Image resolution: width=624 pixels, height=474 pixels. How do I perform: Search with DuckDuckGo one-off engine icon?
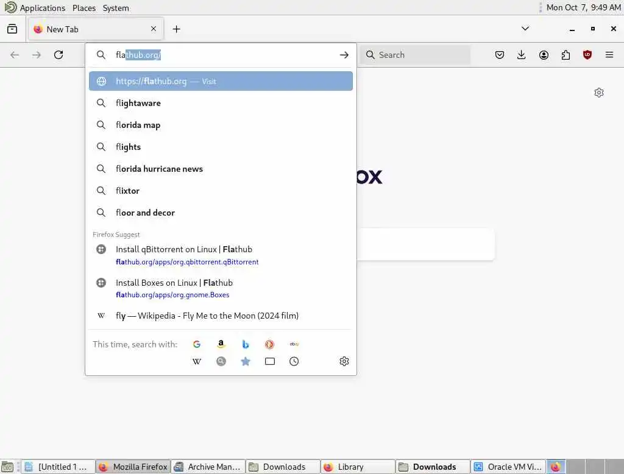coord(269,344)
